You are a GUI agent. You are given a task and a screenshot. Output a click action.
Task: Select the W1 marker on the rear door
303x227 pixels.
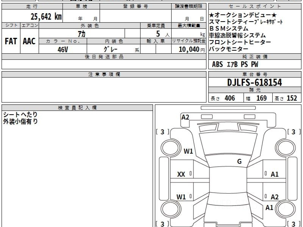[x=181, y=197]
